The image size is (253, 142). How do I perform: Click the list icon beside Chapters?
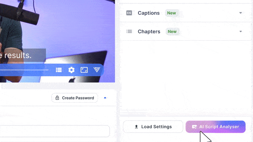point(129,31)
